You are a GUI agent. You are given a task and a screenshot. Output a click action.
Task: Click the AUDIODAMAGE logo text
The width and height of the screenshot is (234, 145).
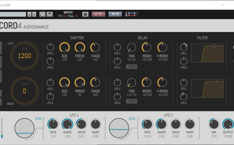pos(36,27)
